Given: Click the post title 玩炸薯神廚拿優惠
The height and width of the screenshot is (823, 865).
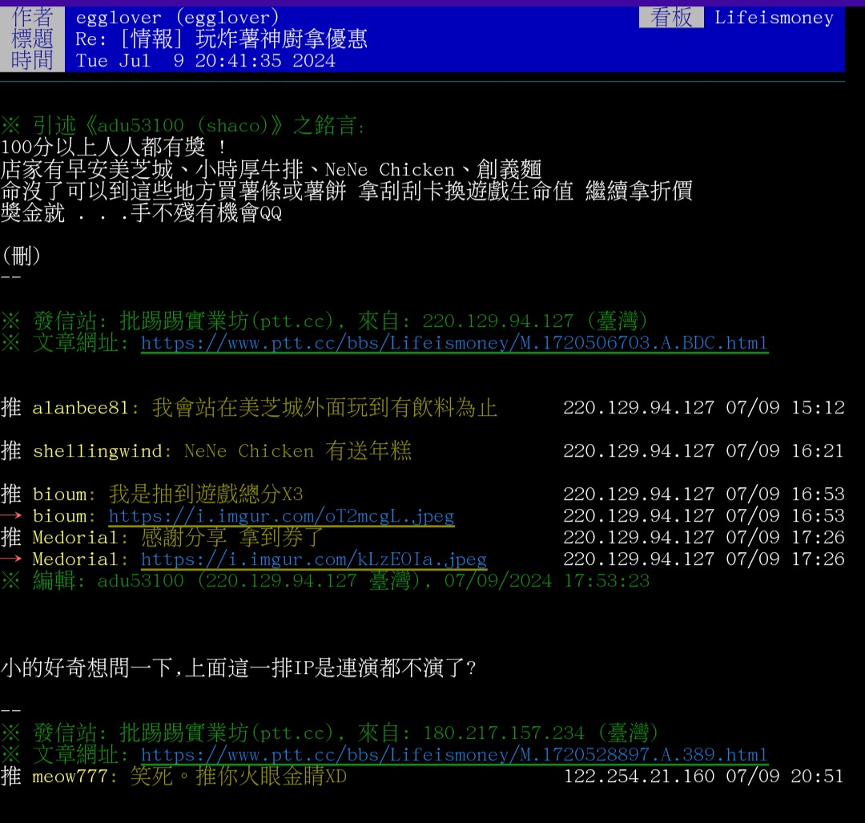Looking at the screenshot, I should coord(281,38).
